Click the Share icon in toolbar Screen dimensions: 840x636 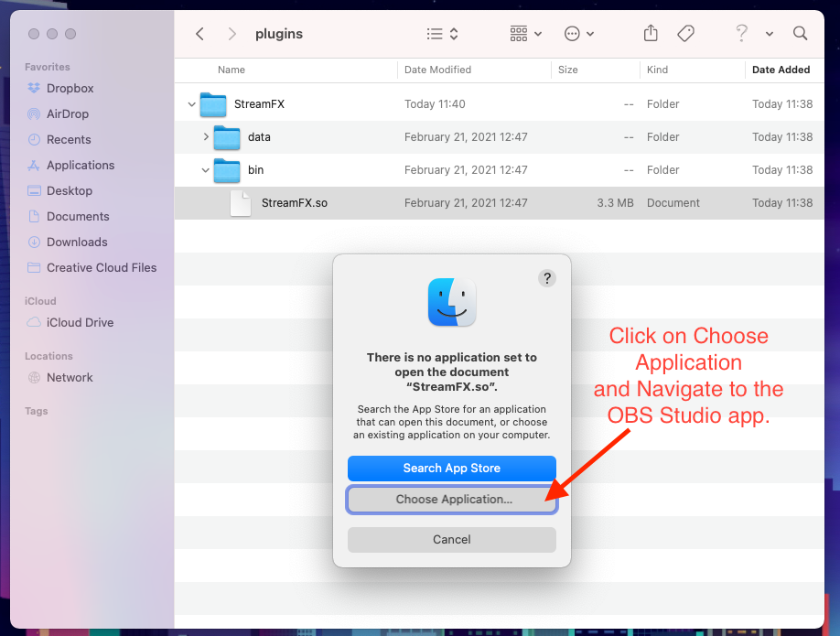click(x=651, y=33)
